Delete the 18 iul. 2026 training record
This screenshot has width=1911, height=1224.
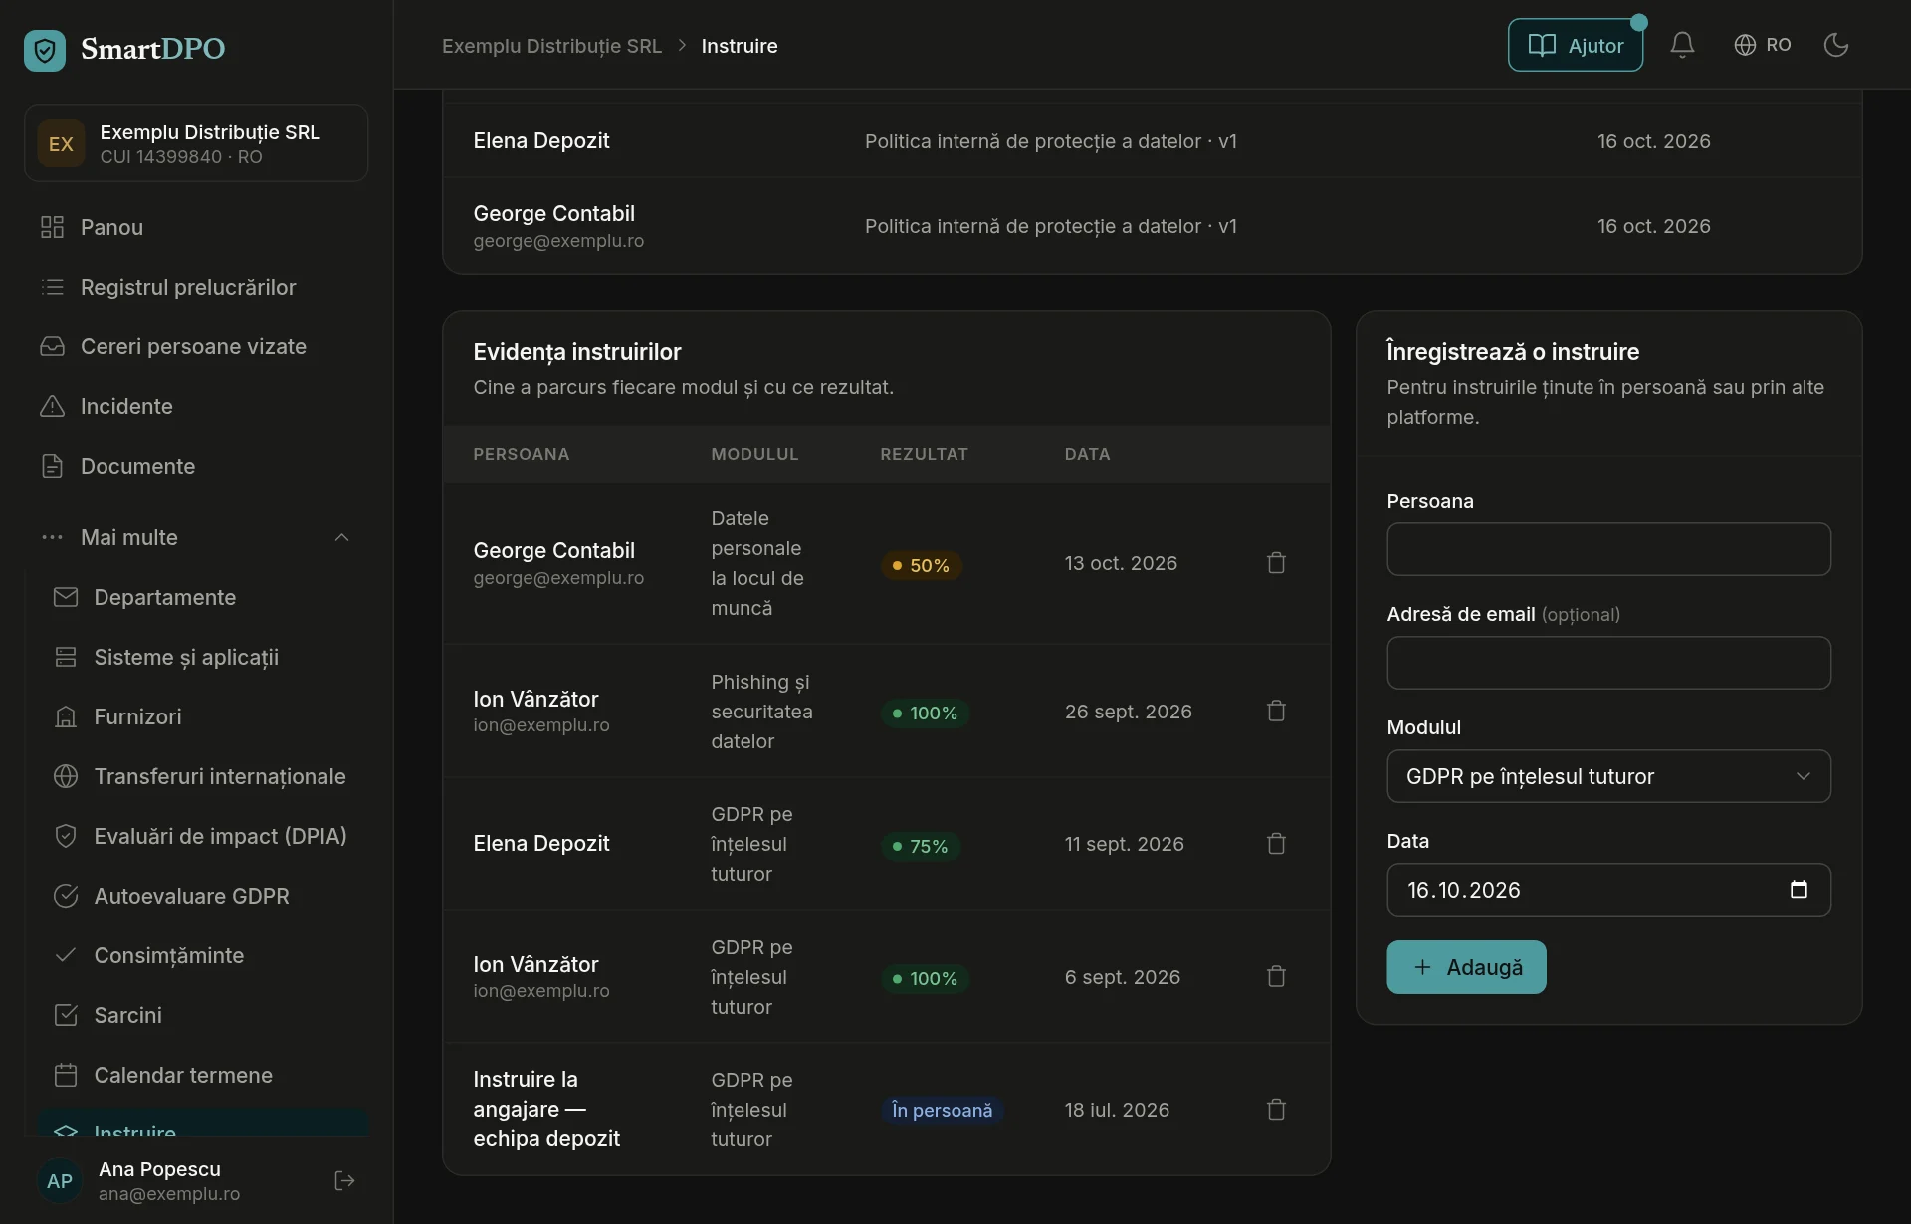point(1276,1109)
